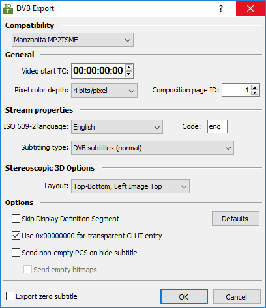This screenshot has width=266, height=308.
Task: Confirm export with the OK button
Action: tap(184, 297)
